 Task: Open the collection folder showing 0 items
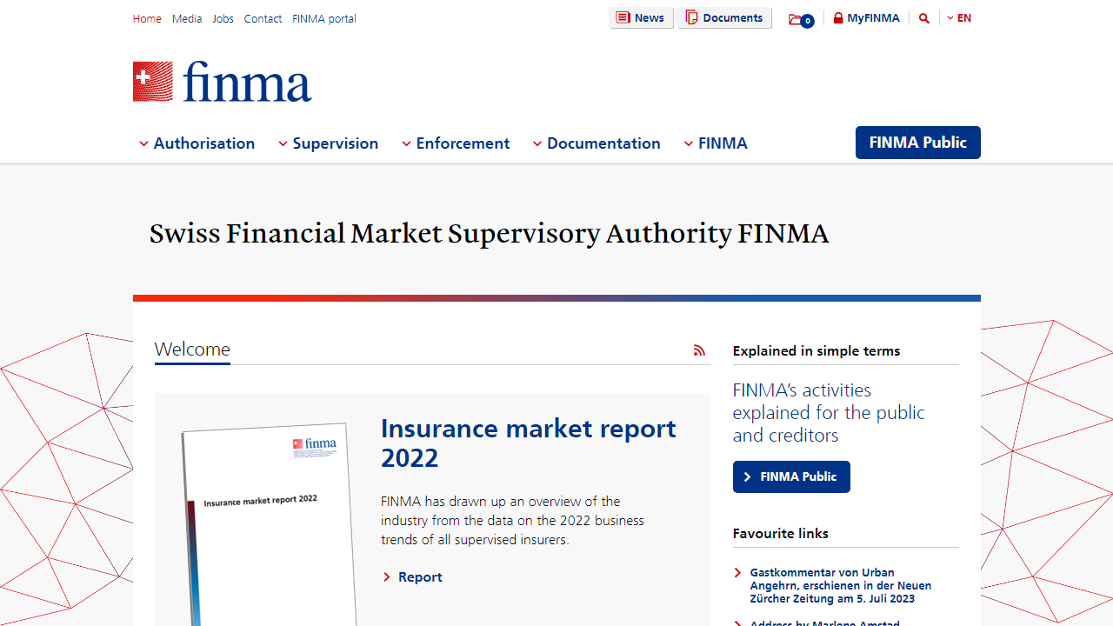[x=798, y=18]
